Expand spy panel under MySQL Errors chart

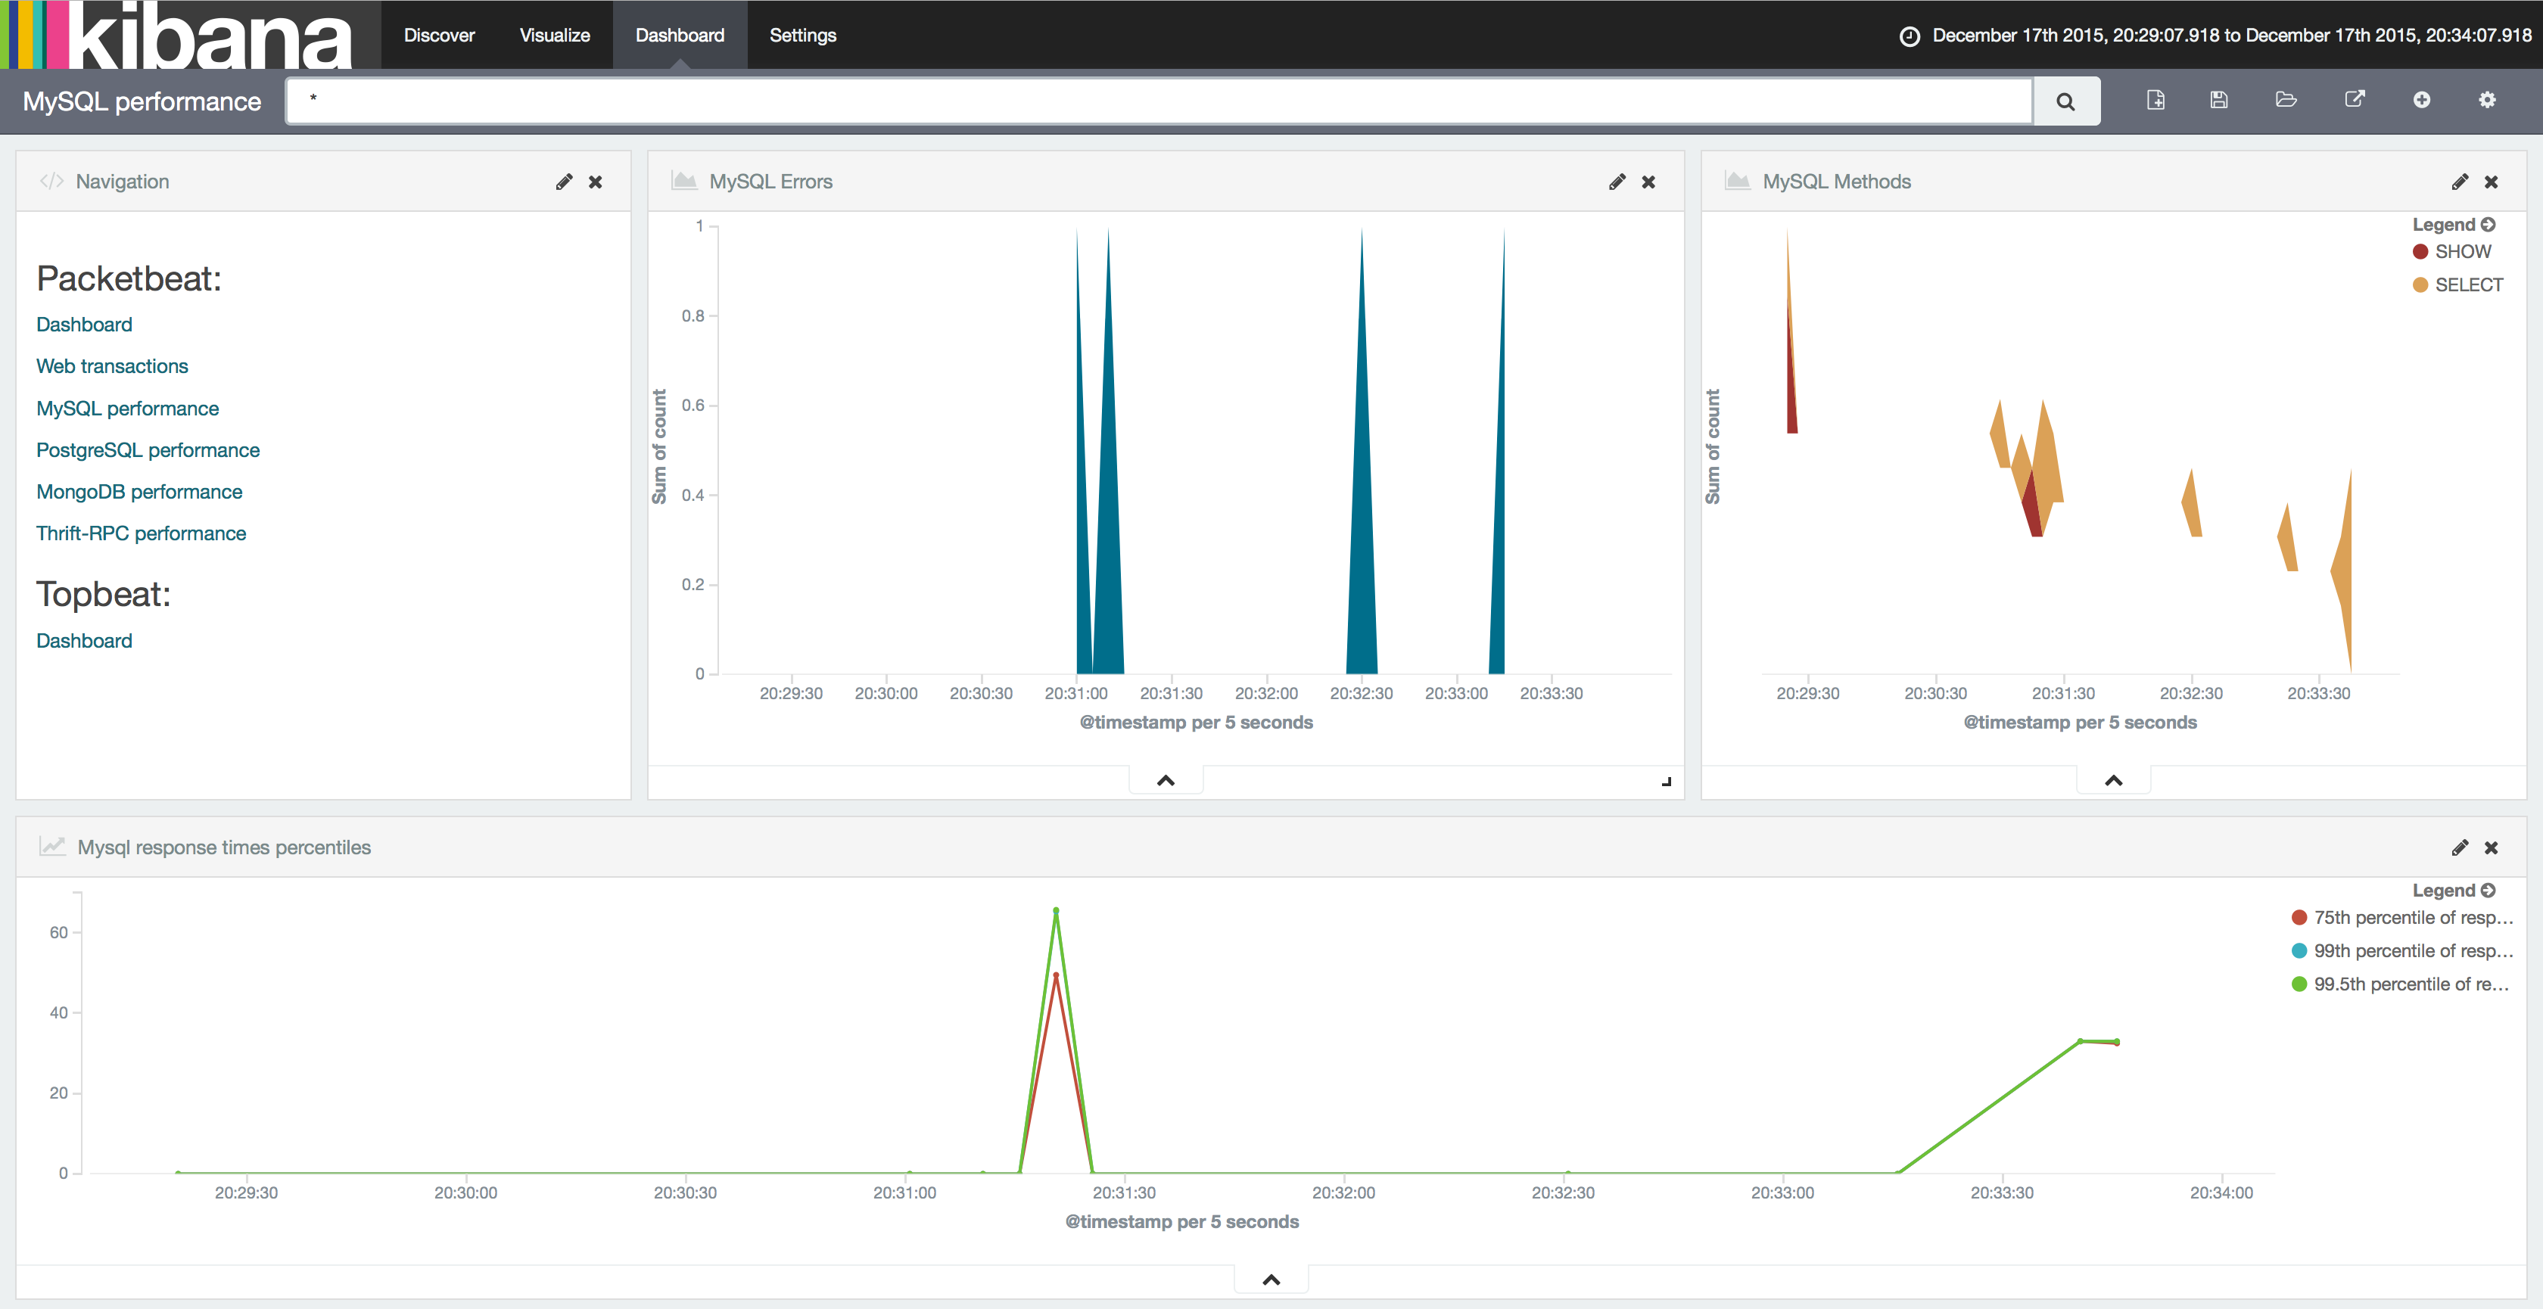click(1166, 781)
